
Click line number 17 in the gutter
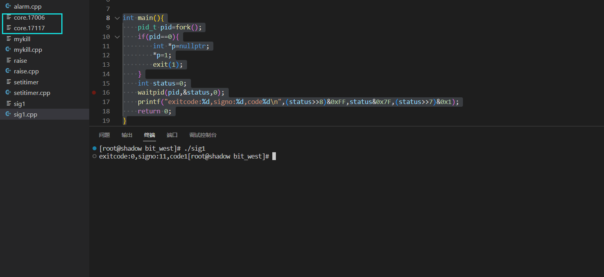pos(106,102)
